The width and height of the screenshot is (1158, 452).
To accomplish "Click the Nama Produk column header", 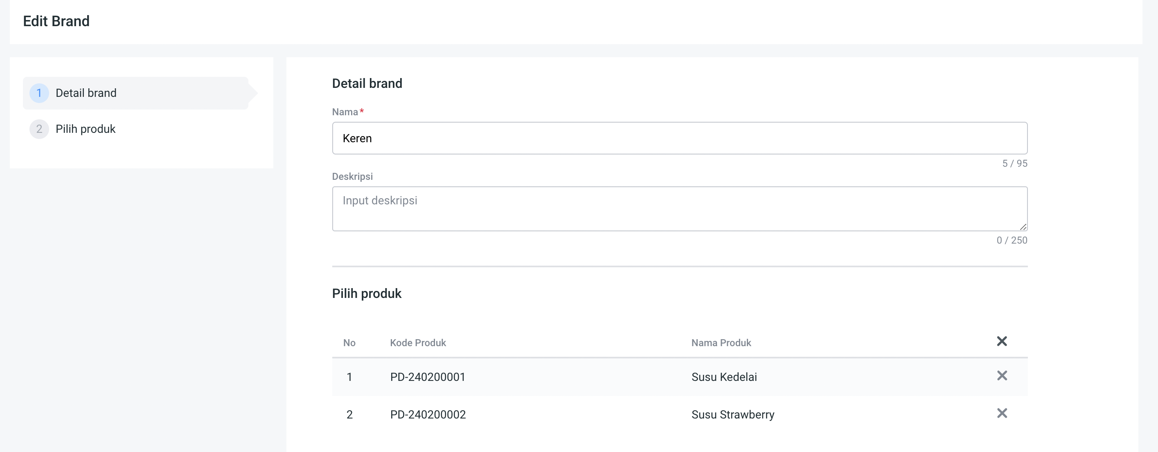I will [x=721, y=343].
